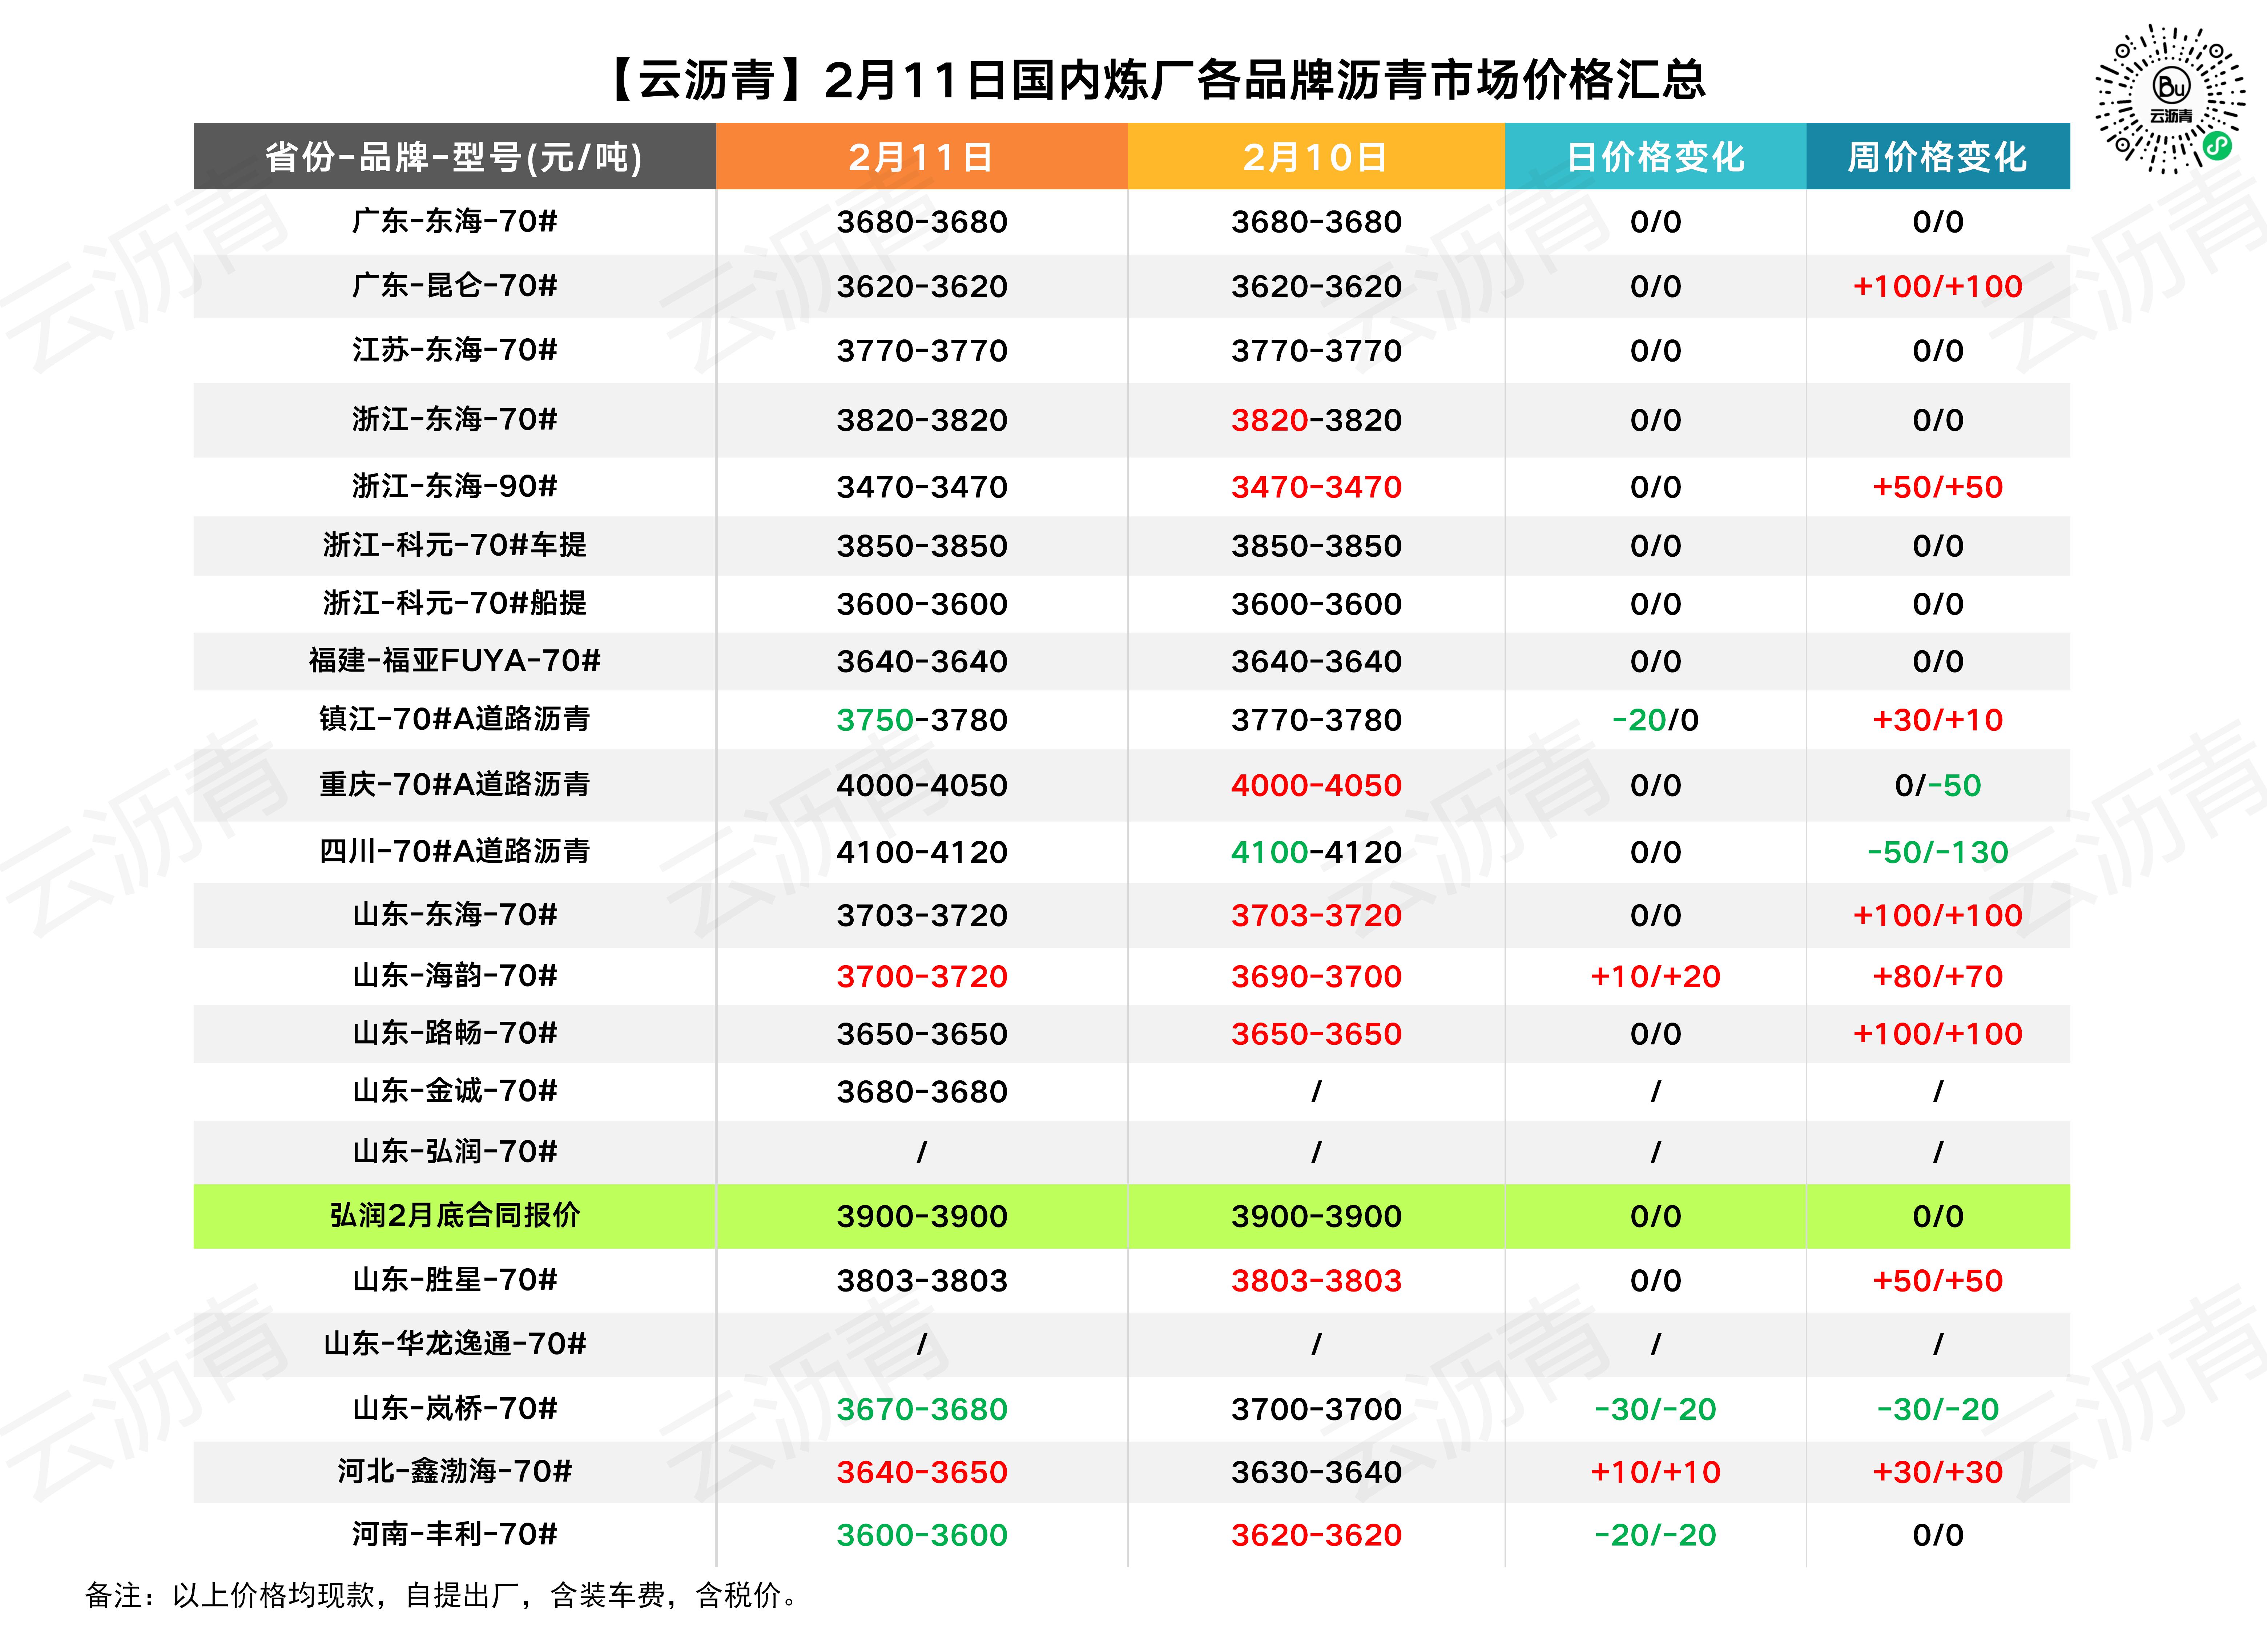Screen dimensions: 2267x1652
Task: Click green price 3750-3780 for 镇江
Action: pos(922,720)
